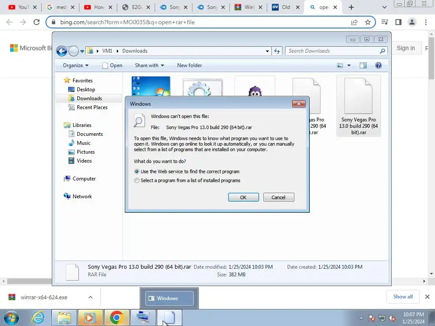Viewport: 435px width, 326px height.
Task: Open Recent Places
Action: coord(92,107)
